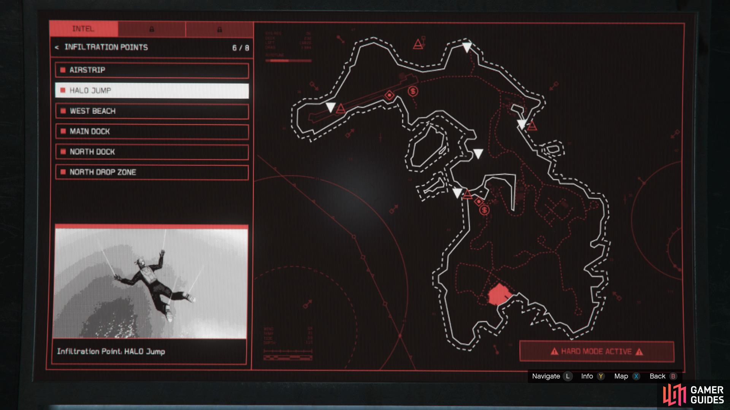730x410 pixels.
Task: Click the Info Y prompt
Action: coord(593,376)
